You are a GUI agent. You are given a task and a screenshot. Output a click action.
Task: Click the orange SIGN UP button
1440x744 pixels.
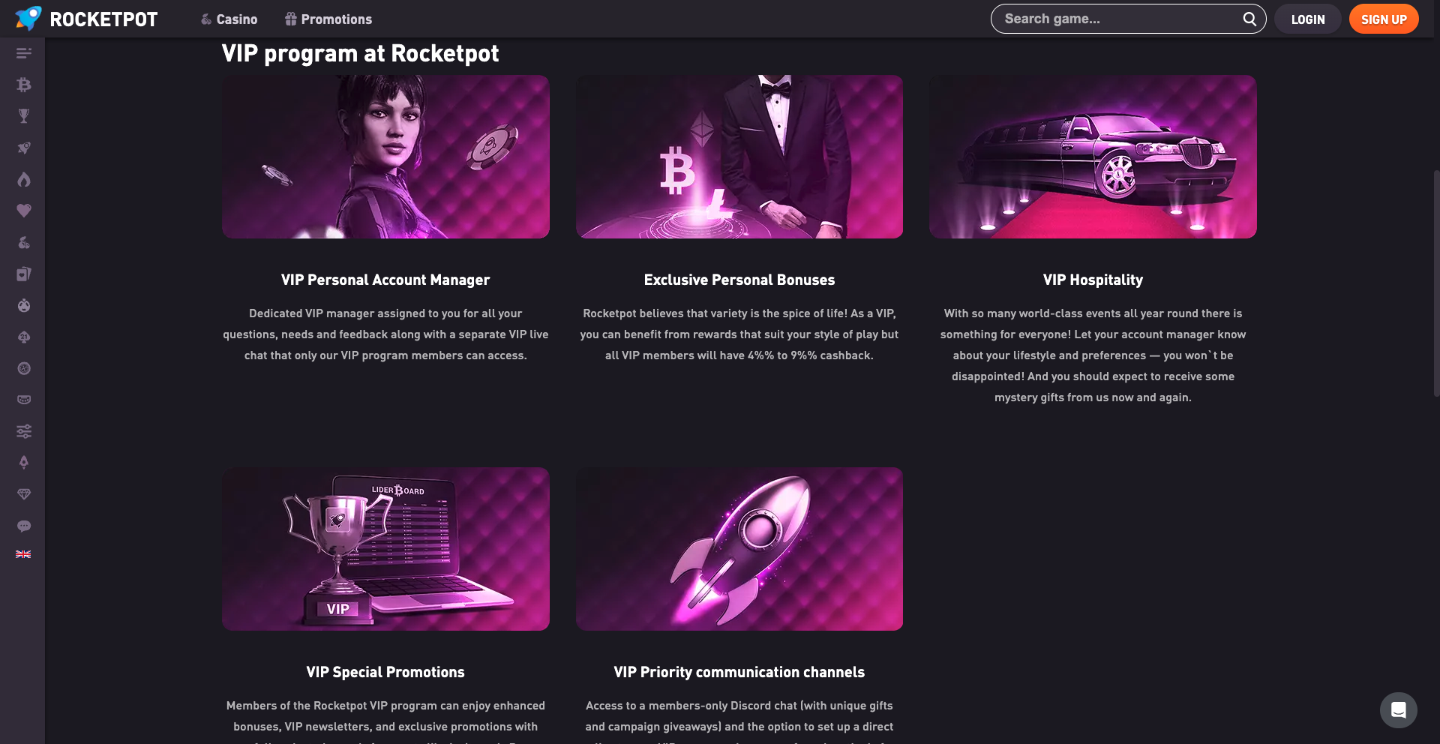tap(1384, 19)
